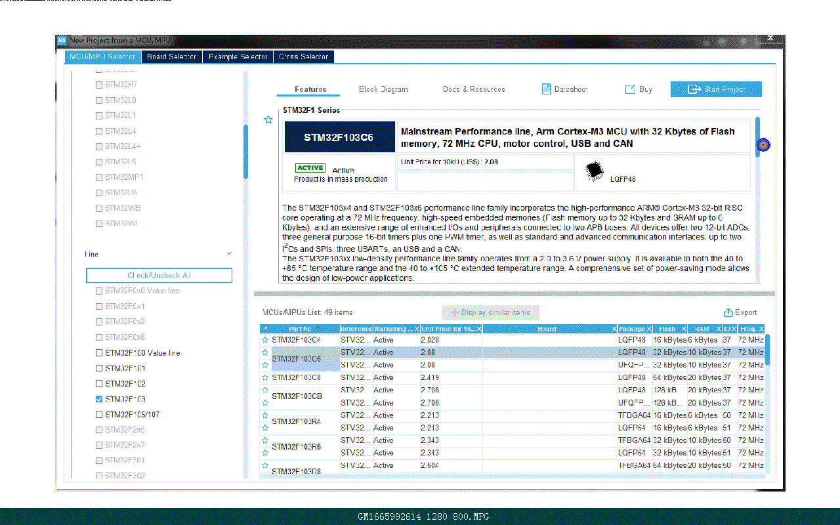
Task: Open the Datasheet document
Action: (x=564, y=89)
